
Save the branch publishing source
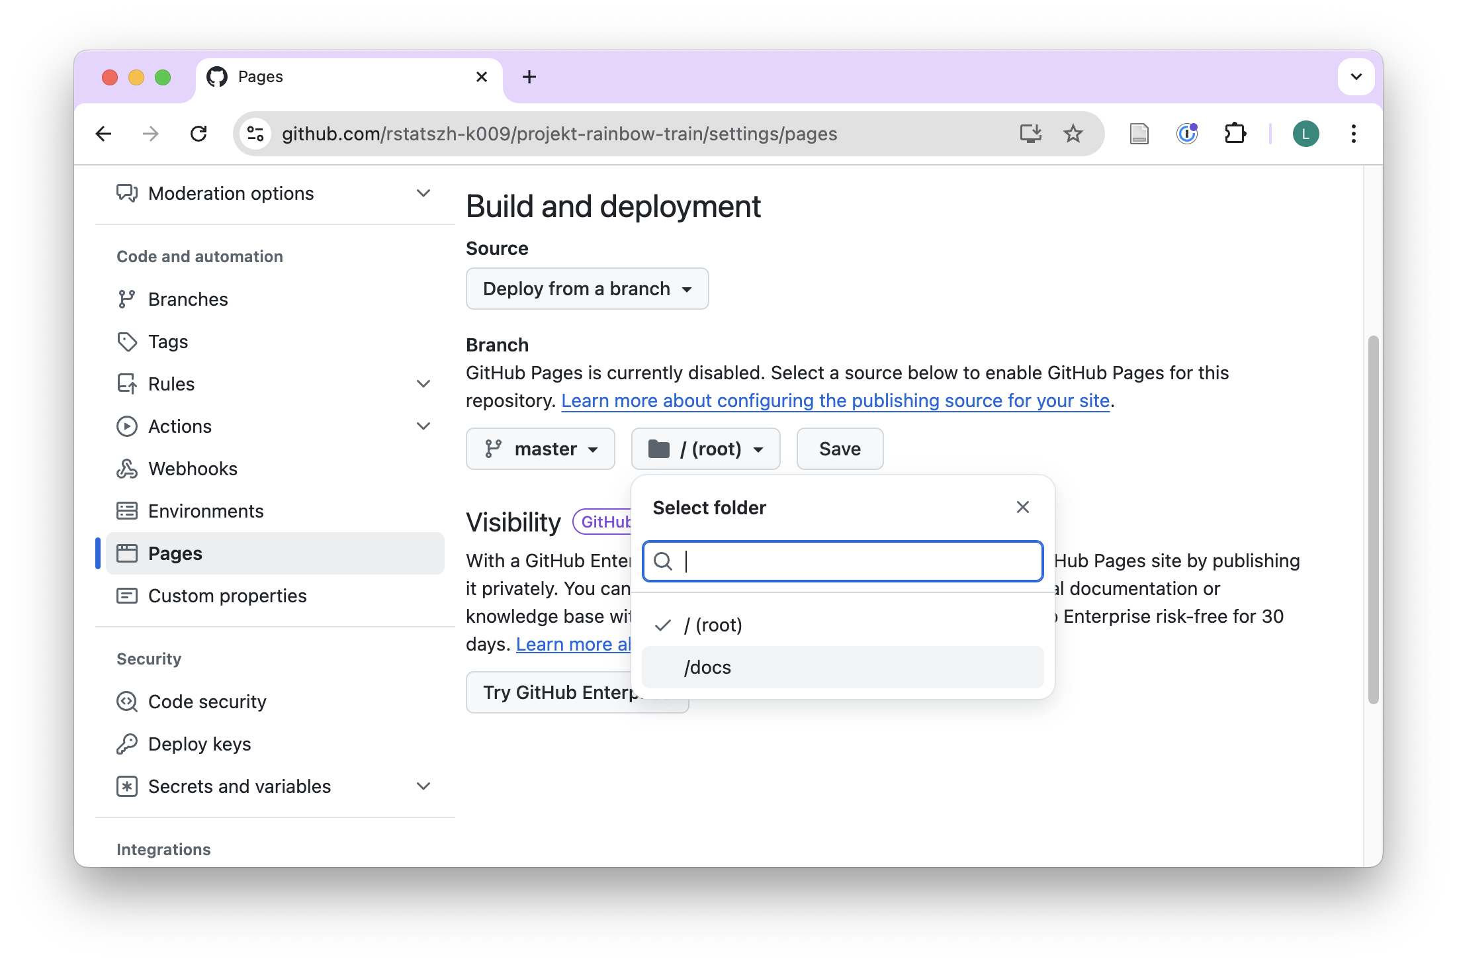coord(840,449)
